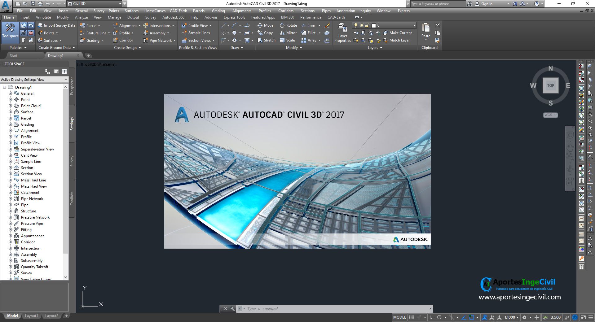The image size is (595, 322).
Task: Click the Stretch tool
Action: [x=266, y=40]
